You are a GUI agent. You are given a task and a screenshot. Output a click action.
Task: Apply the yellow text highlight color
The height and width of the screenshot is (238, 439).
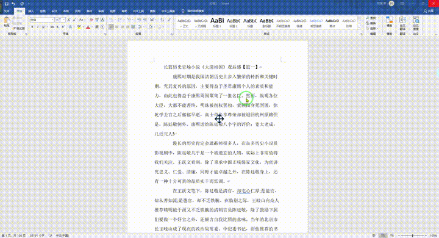click(x=79, y=27)
